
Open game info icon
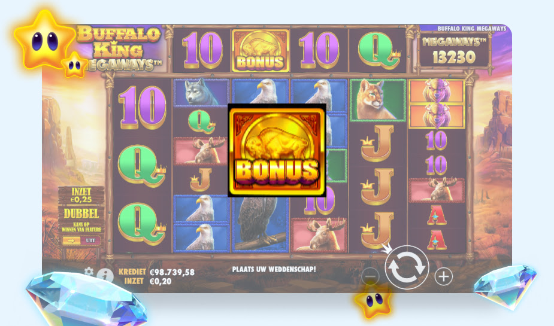pyautogui.click(x=105, y=276)
